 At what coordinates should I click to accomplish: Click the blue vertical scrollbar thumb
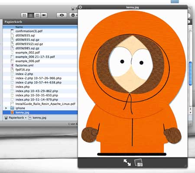coord(190,73)
